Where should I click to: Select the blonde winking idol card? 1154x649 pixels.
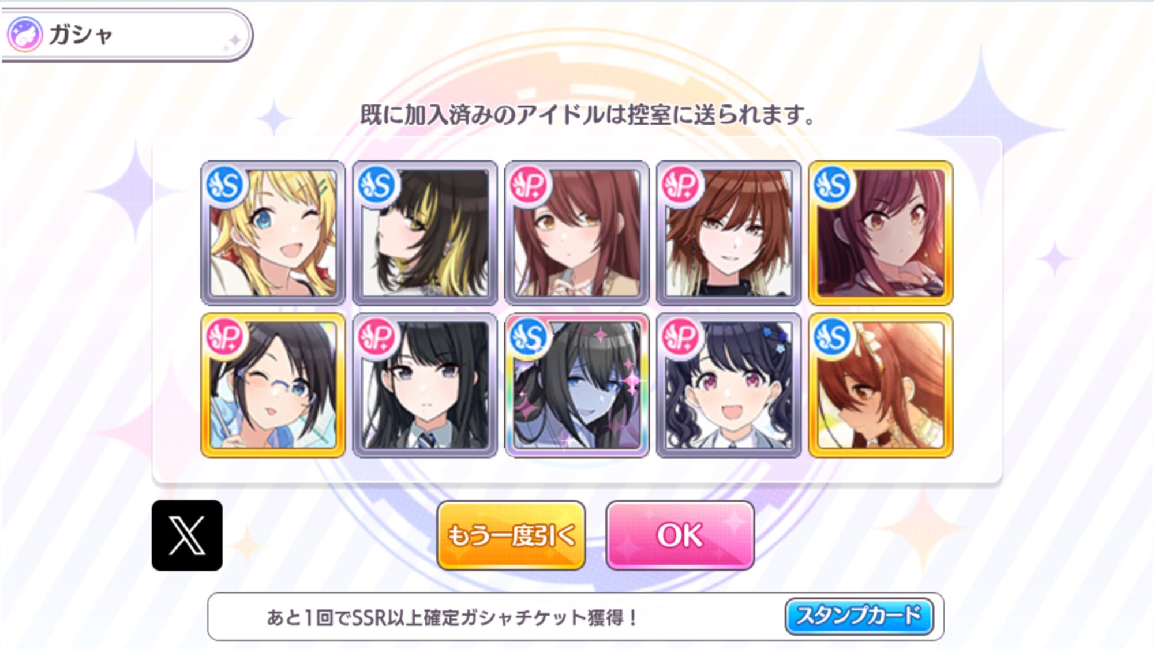tap(273, 233)
